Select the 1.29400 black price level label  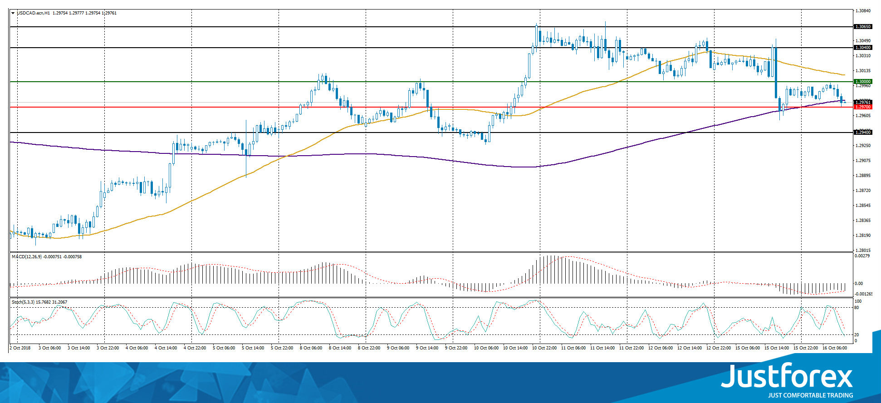863,133
